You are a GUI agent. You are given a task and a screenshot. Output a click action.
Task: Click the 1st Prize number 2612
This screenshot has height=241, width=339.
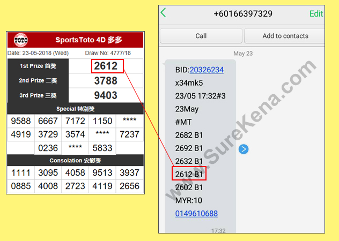(x=106, y=66)
